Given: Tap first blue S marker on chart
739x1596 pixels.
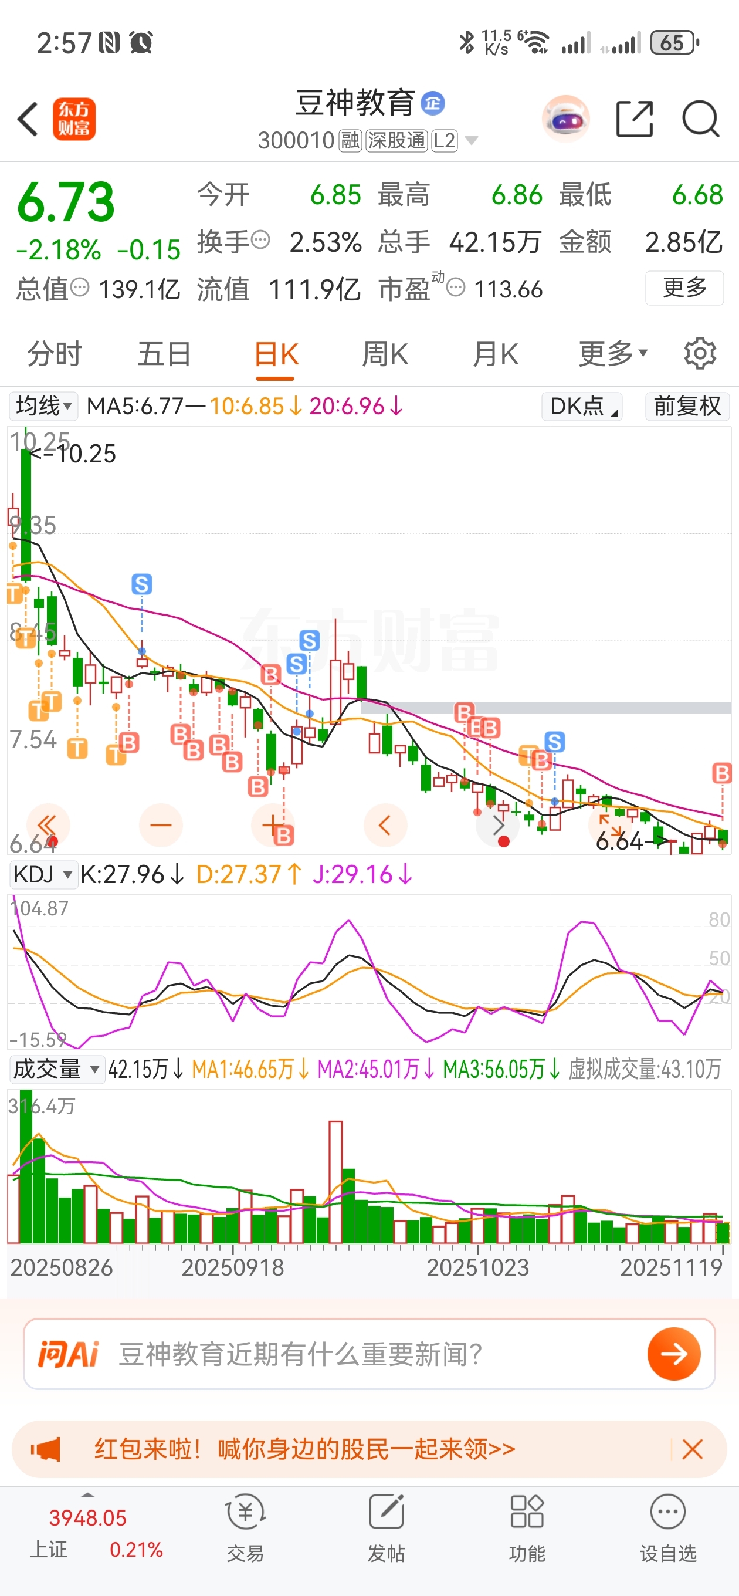Looking at the screenshot, I should pos(142,584).
